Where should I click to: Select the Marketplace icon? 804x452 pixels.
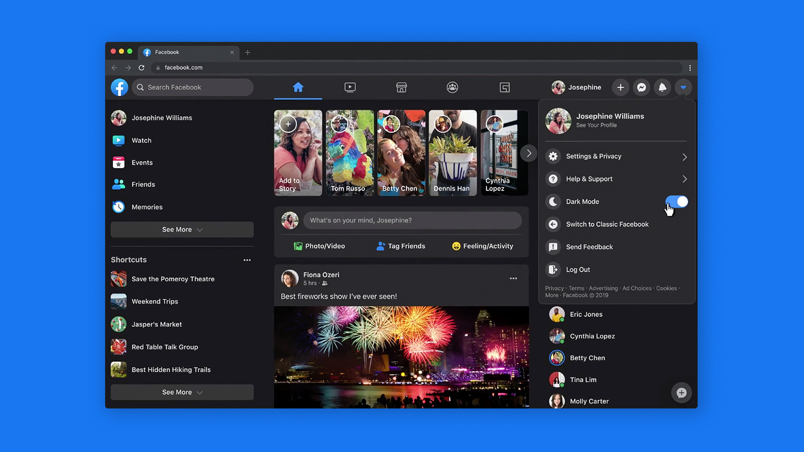pos(401,87)
